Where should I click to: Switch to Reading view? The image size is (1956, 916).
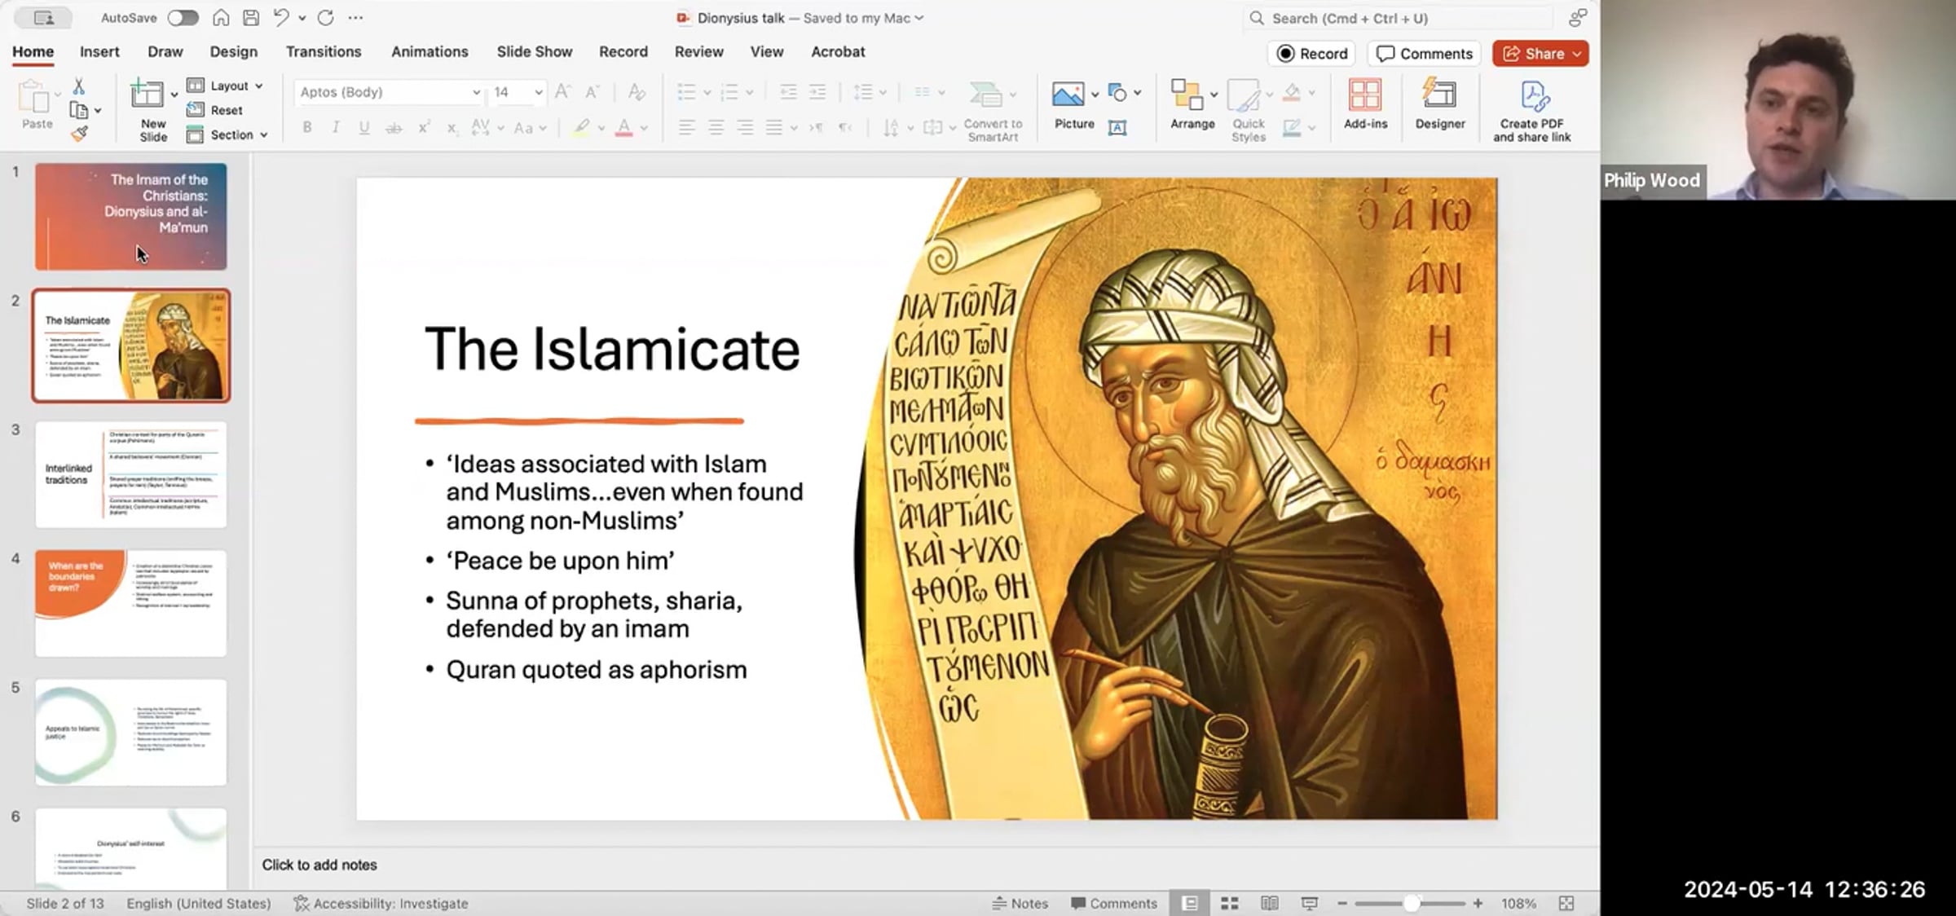tap(1269, 903)
